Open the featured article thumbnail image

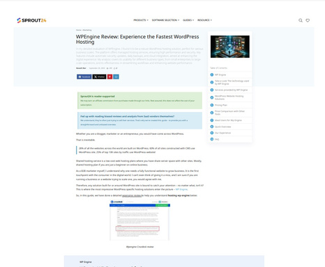[230, 47]
